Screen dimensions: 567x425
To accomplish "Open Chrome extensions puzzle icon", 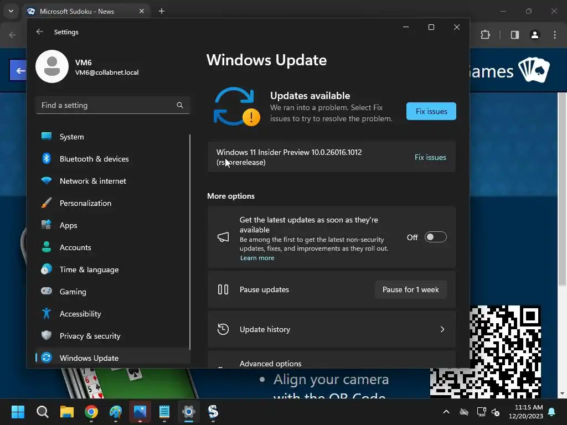I will [x=485, y=35].
